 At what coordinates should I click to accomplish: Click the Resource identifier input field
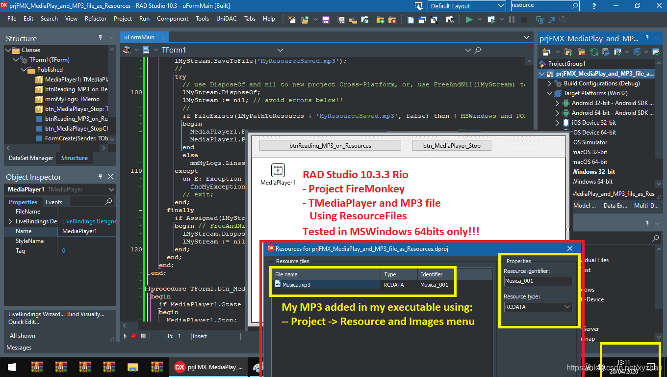[x=538, y=281]
